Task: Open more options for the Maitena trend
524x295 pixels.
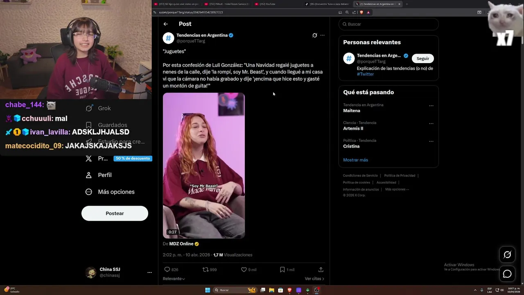Action: 431,106
